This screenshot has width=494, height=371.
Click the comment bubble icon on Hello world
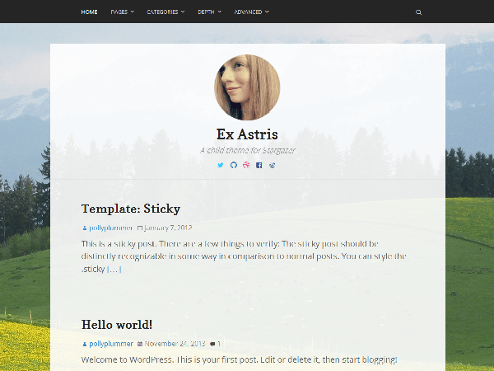click(212, 344)
